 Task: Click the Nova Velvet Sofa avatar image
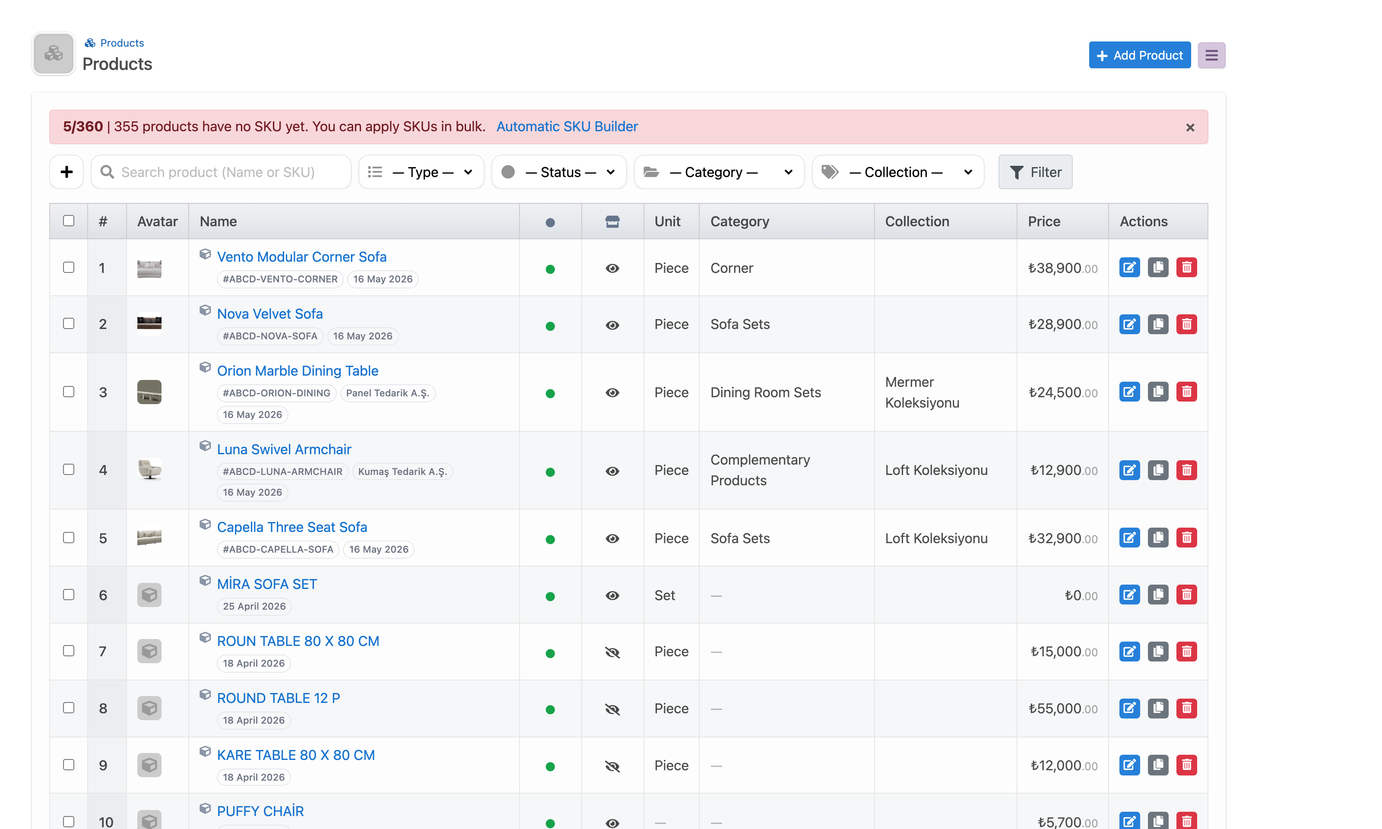click(x=149, y=324)
